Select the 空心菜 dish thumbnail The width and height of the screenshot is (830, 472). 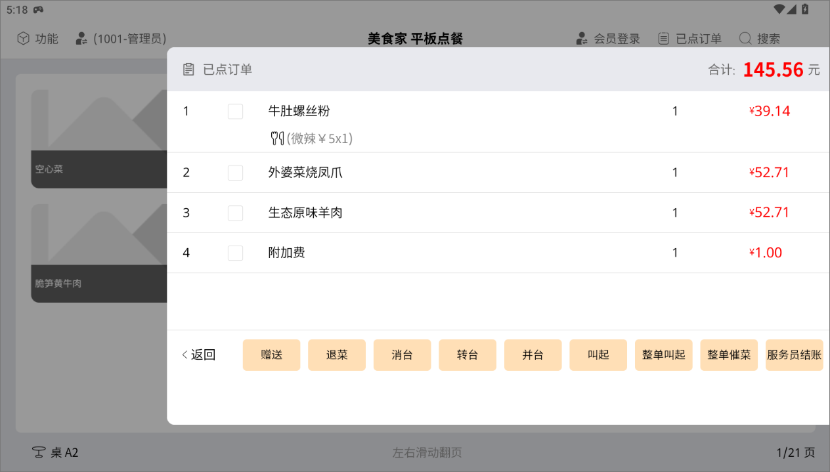pos(98,138)
